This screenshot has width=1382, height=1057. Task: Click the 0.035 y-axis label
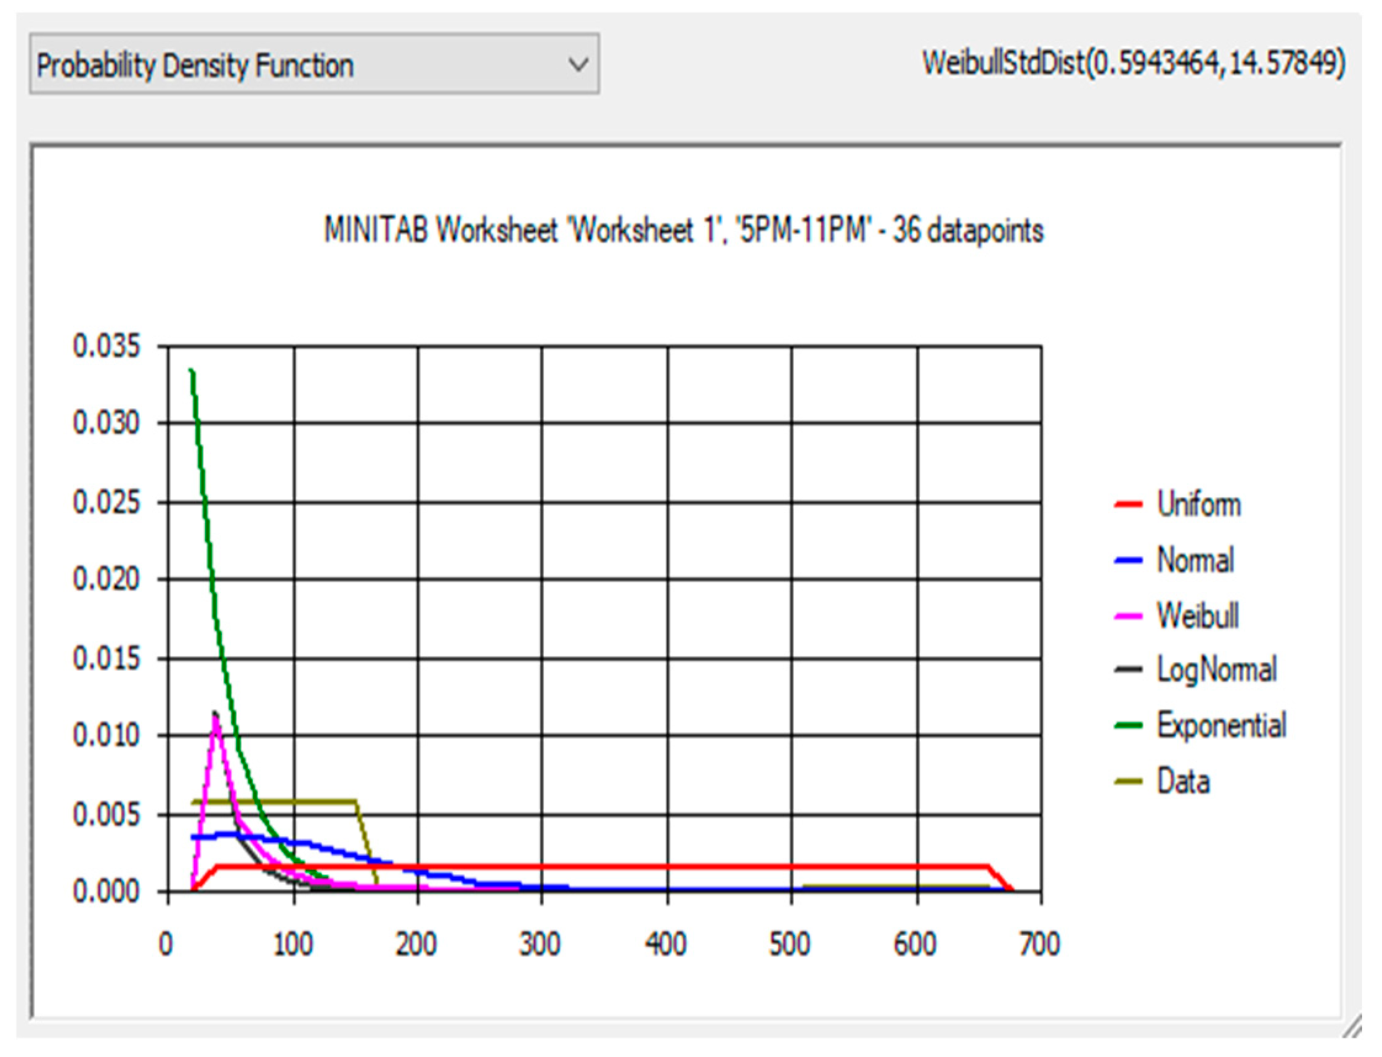pos(107,346)
